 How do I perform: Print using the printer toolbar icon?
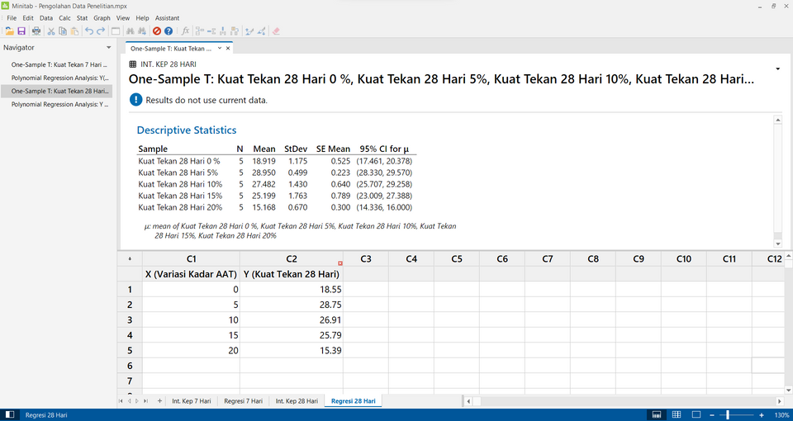point(36,31)
